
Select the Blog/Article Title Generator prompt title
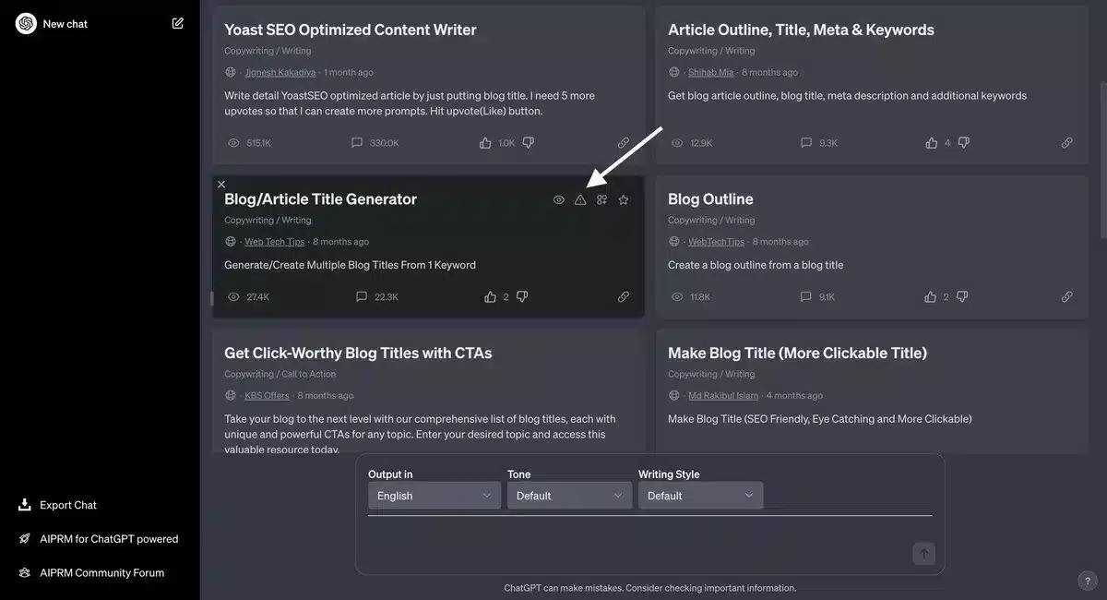320,199
